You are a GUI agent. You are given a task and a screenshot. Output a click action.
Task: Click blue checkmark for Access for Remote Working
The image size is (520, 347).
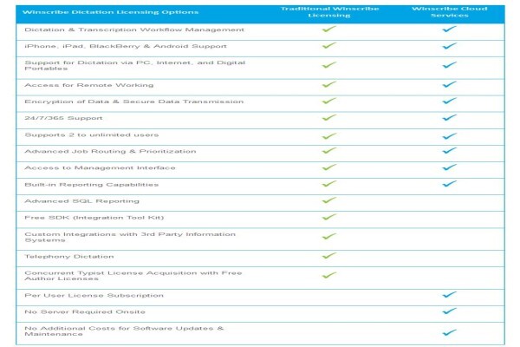click(x=449, y=84)
